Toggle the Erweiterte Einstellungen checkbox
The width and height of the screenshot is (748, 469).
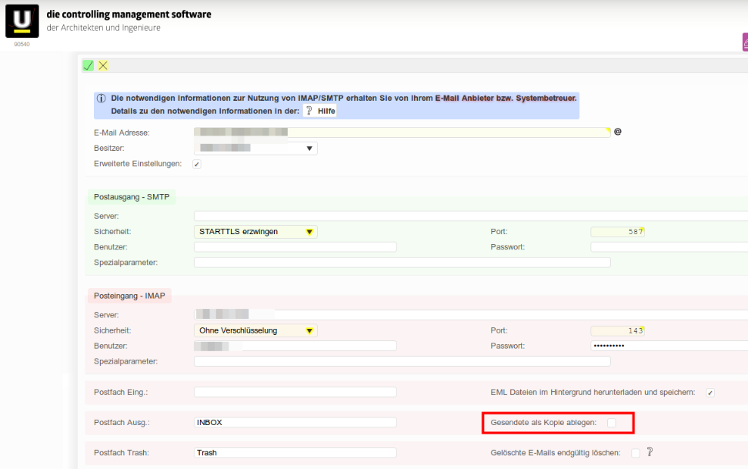(x=197, y=164)
